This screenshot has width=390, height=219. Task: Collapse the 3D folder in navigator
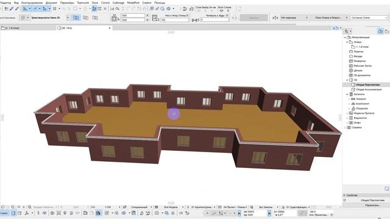tap(347, 80)
